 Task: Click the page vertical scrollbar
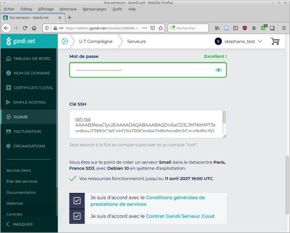(x=287, y=185)
